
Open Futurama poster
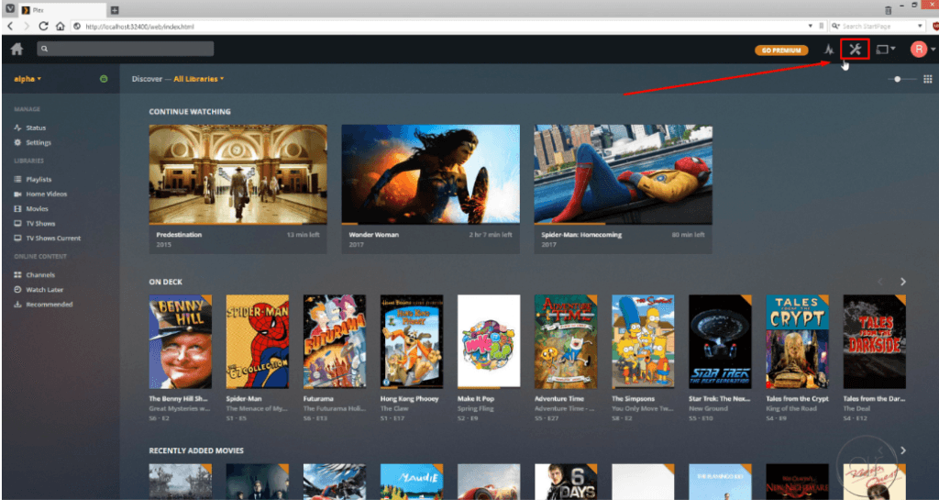(x=335, y=341)
